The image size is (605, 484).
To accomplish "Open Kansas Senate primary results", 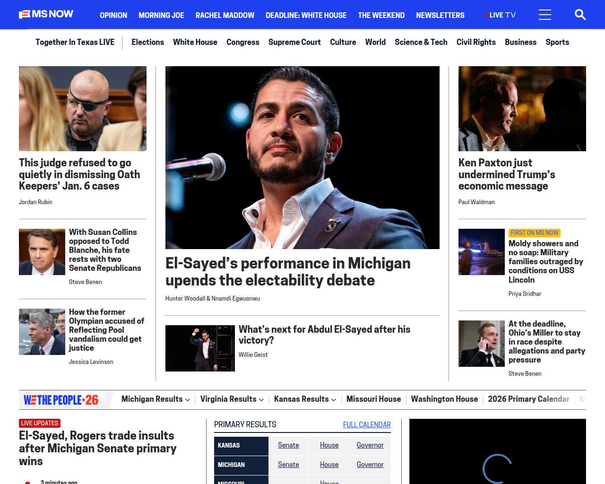I will point(288,445).
